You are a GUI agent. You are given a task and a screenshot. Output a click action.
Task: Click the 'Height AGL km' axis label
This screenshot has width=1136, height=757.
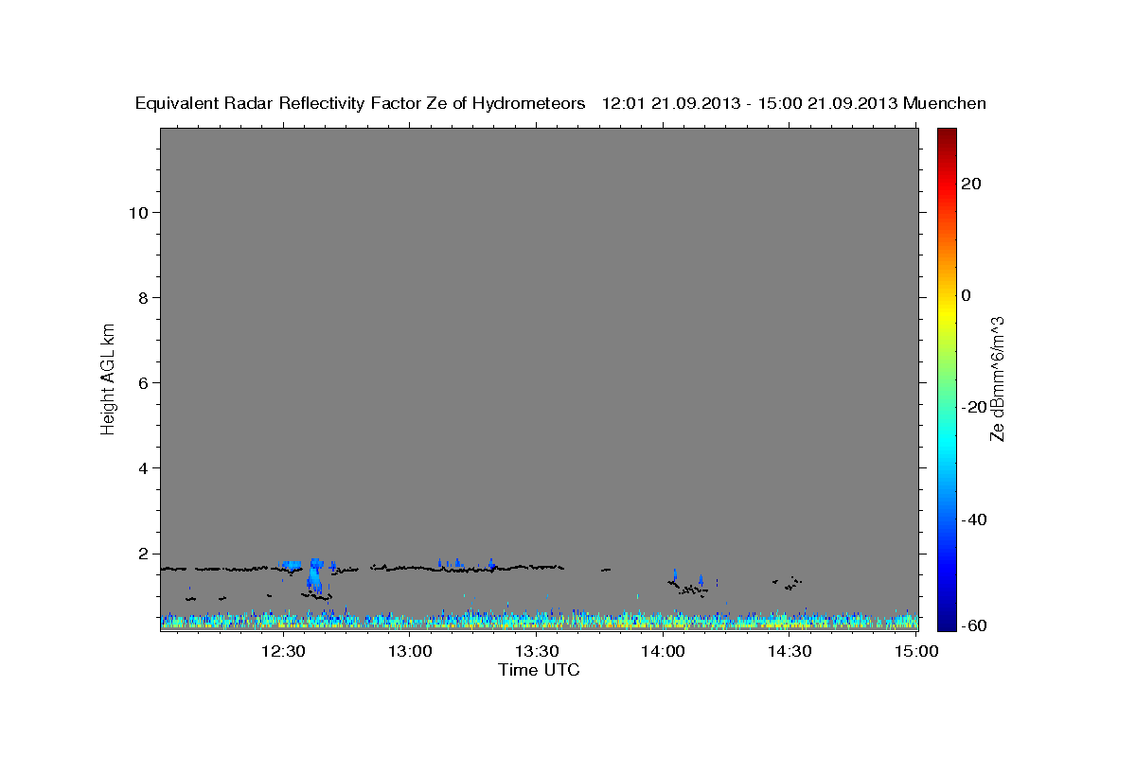point(109,378)
